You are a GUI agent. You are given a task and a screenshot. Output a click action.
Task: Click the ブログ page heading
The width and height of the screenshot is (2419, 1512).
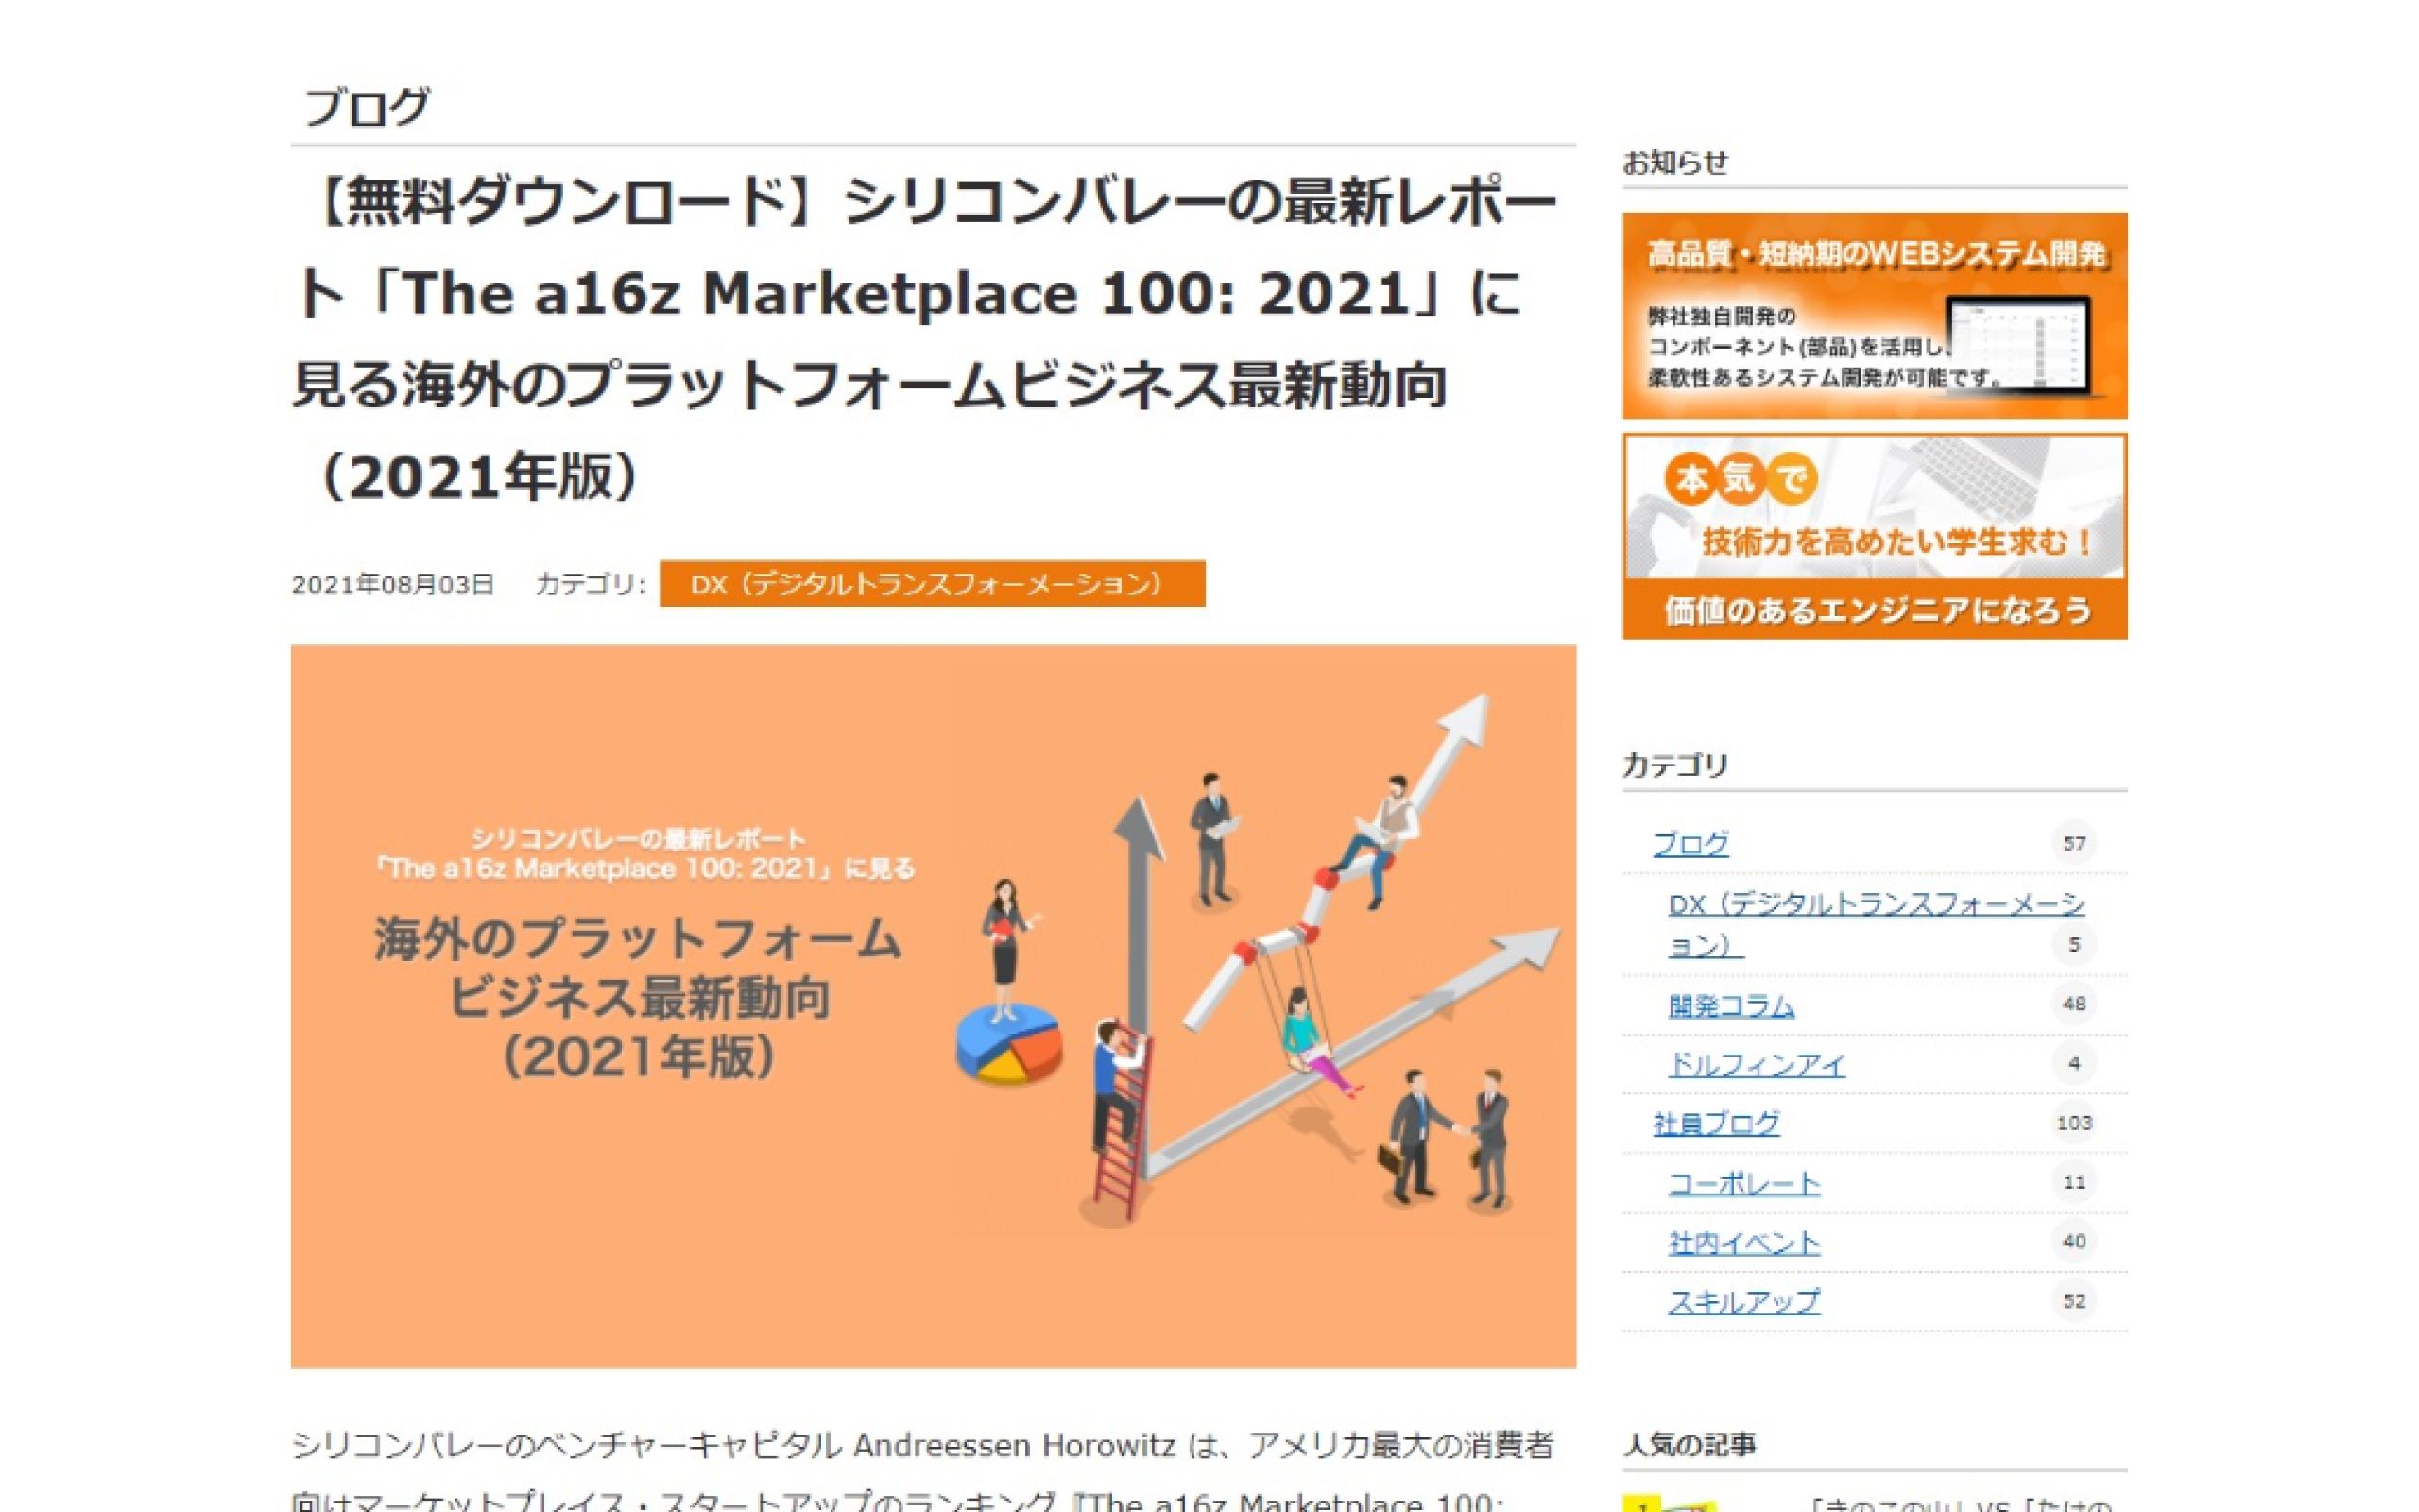point(367,107)
